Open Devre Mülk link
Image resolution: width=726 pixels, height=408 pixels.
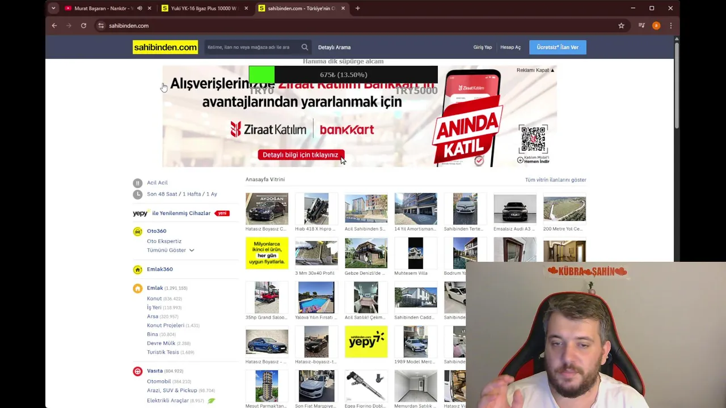click(161, 343)
